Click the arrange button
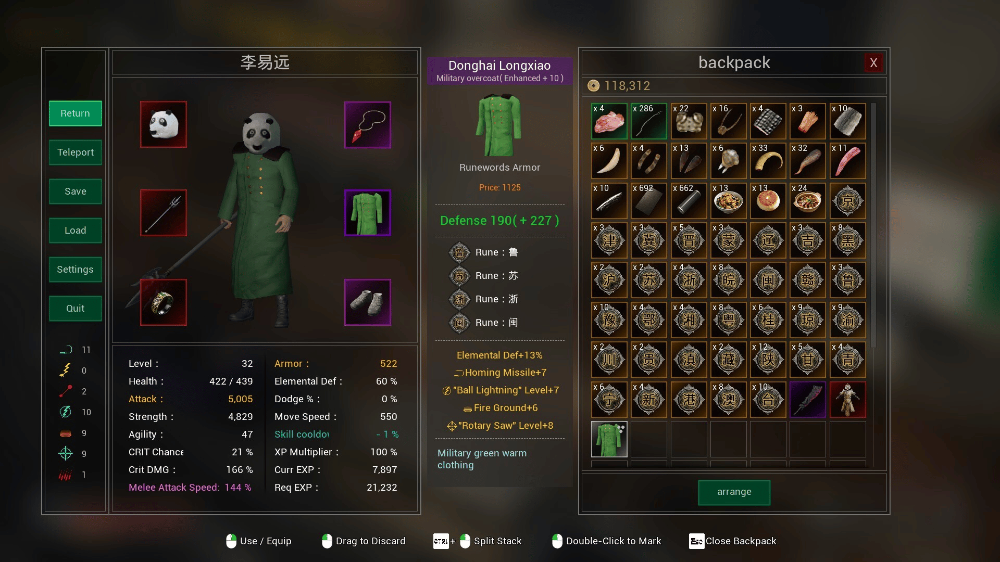 pyautogui.click(x=734, y=492)
